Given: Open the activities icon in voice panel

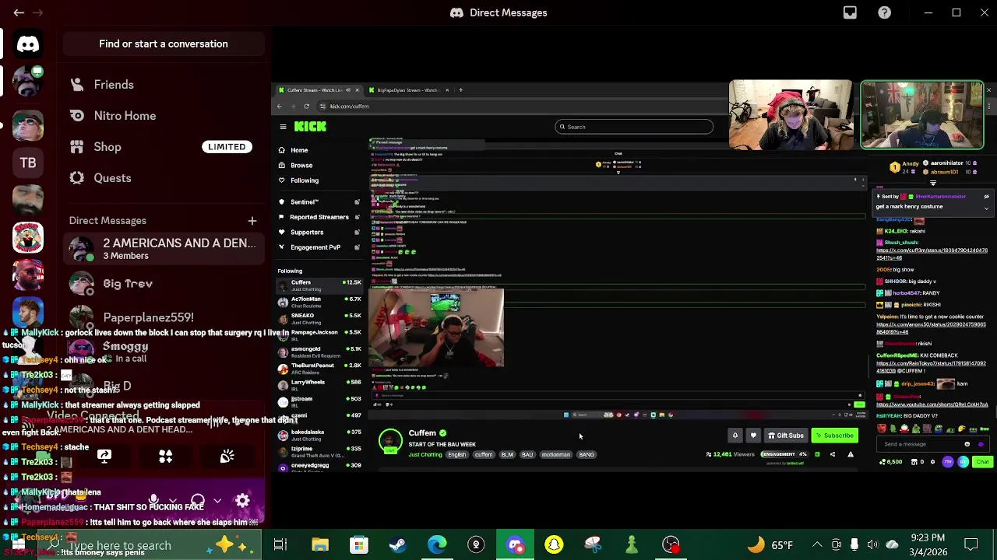Looking at the screenshot, I should click(x=165, y=456).
